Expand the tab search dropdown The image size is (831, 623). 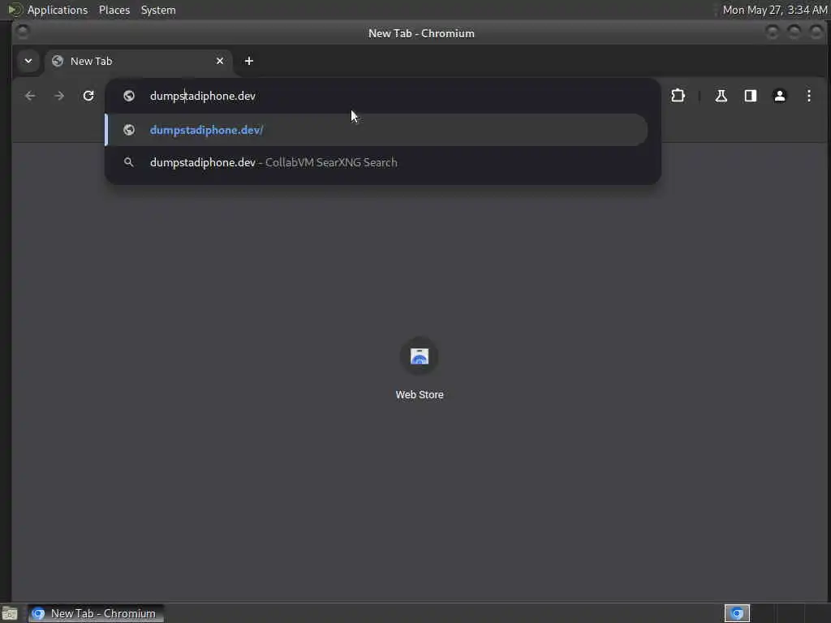28,61
